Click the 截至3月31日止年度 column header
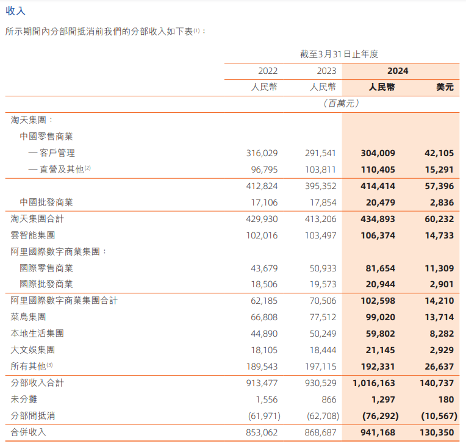The height and width of the screenshot is (444, 466). (x=339, y=54)
